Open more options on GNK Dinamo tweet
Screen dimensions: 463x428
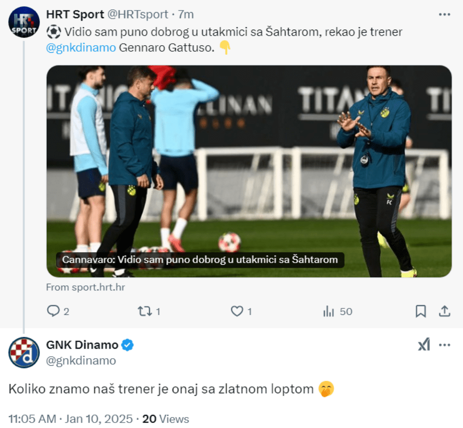coord(444,345)
